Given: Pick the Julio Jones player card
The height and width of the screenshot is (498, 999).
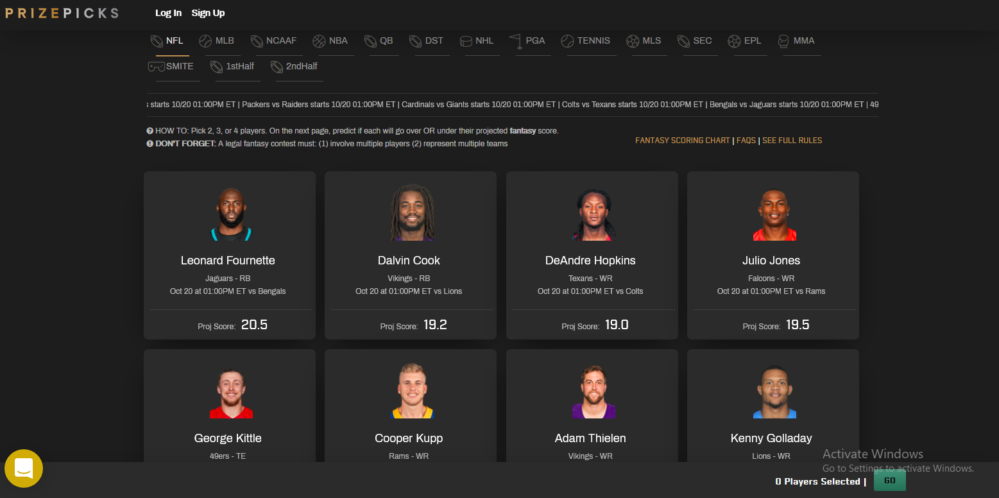Looking at the screenshot, I should pos(773,255).
